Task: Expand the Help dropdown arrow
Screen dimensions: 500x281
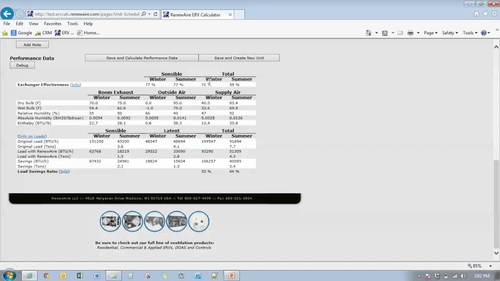Action: 489,33
